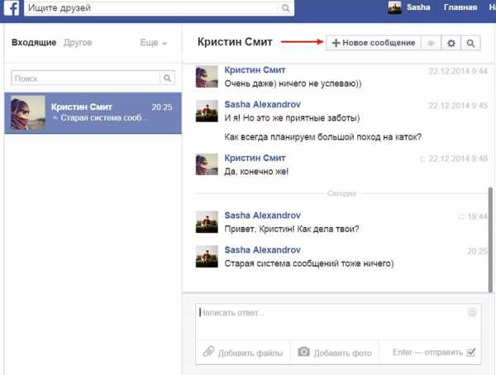
Task: Click message 'Очень даже) ничего не успеваю))'
Action: 293,83
